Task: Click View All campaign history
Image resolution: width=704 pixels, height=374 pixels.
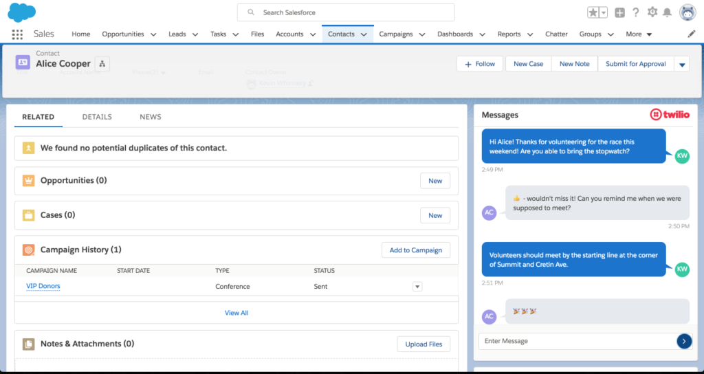Action: click(236, 313)
